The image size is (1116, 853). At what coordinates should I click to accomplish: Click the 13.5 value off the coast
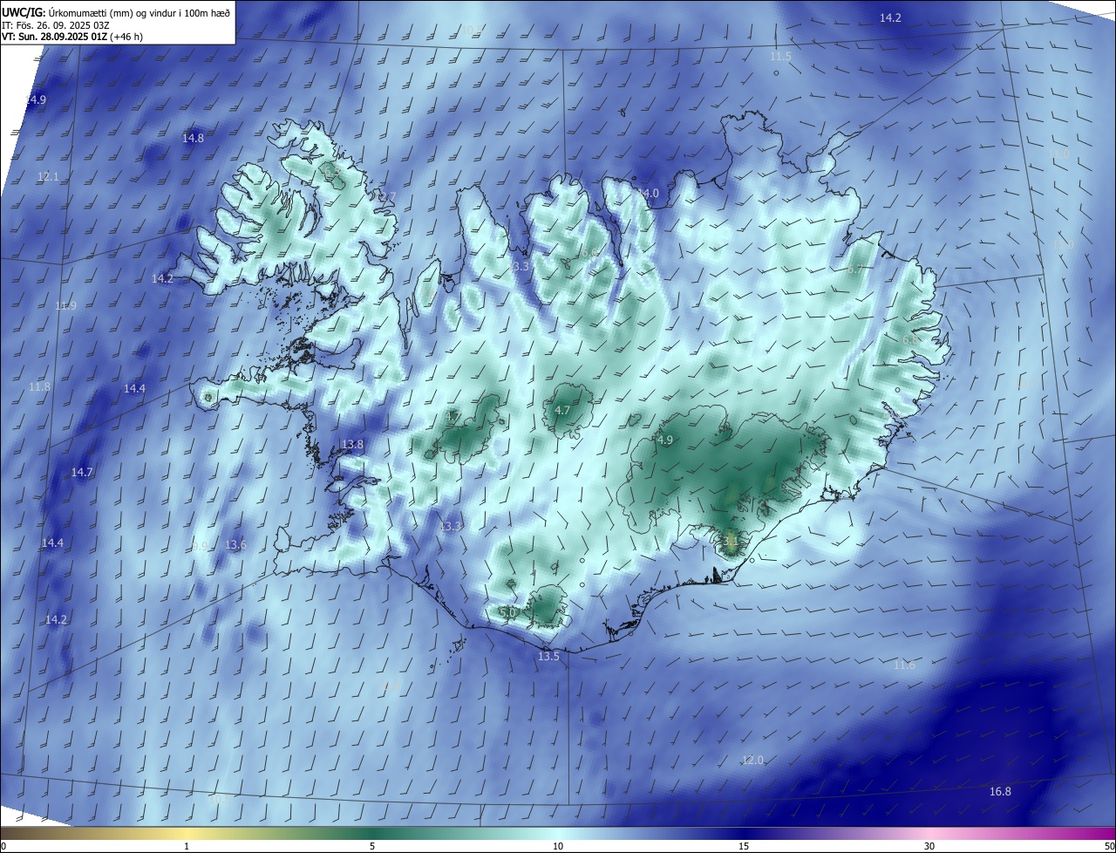(x=548, y=656)
